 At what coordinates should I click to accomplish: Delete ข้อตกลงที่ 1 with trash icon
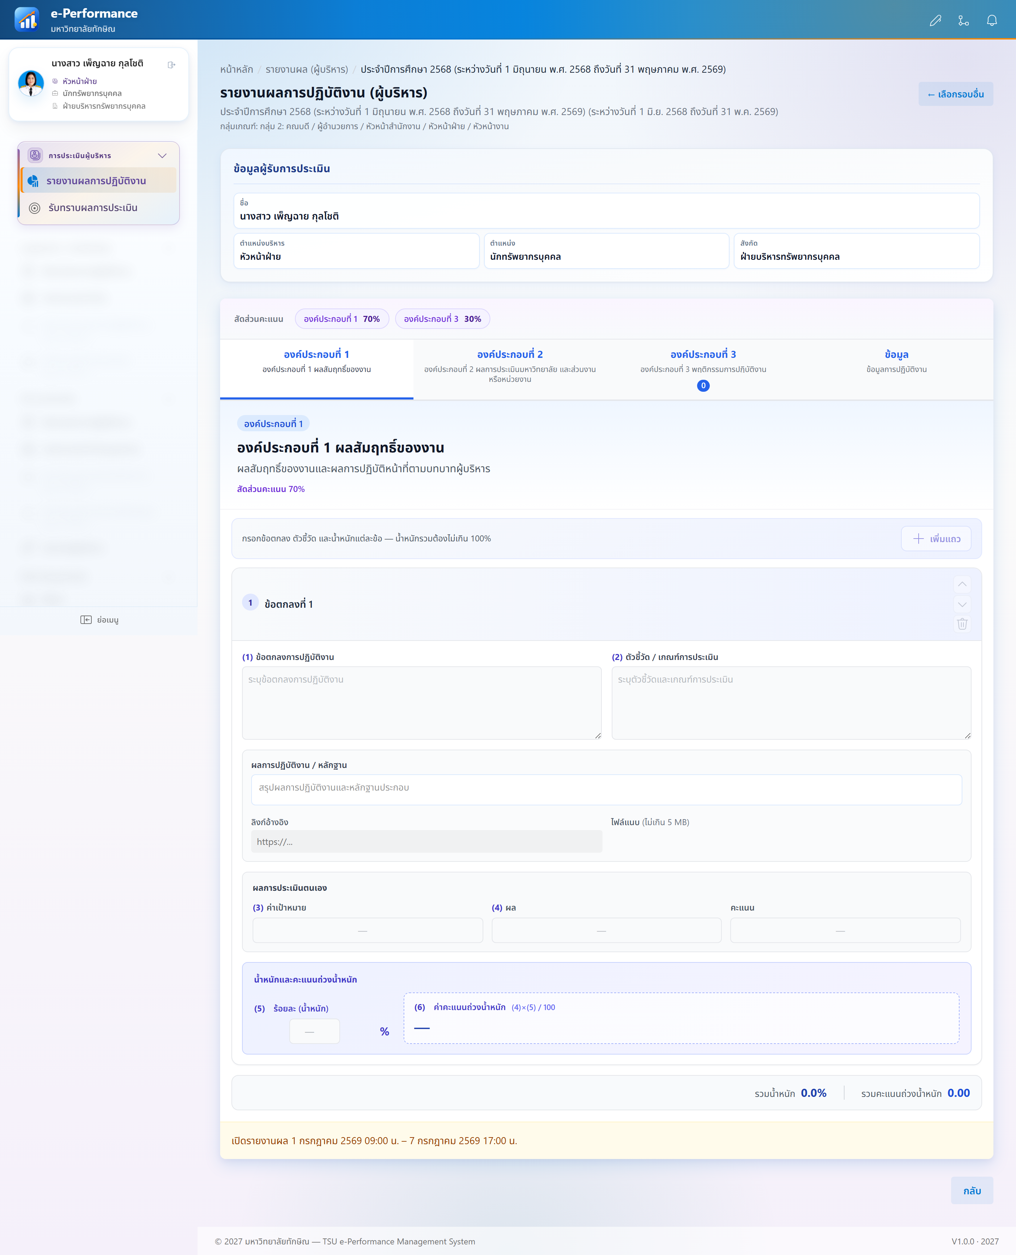(x=962, y=624)
